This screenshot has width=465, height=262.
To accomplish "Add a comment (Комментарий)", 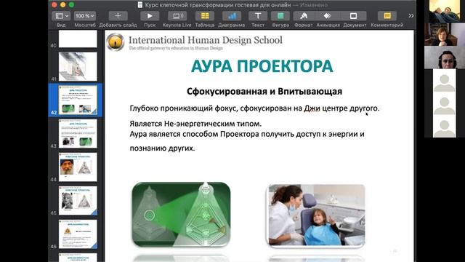I will point(387,16).
